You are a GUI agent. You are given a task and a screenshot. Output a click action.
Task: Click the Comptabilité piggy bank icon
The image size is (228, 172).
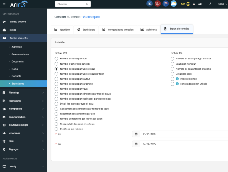[4, 109]
